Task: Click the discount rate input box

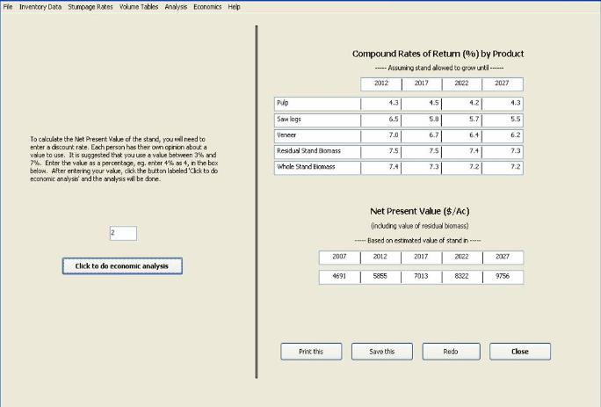Action: click(123, 233)
